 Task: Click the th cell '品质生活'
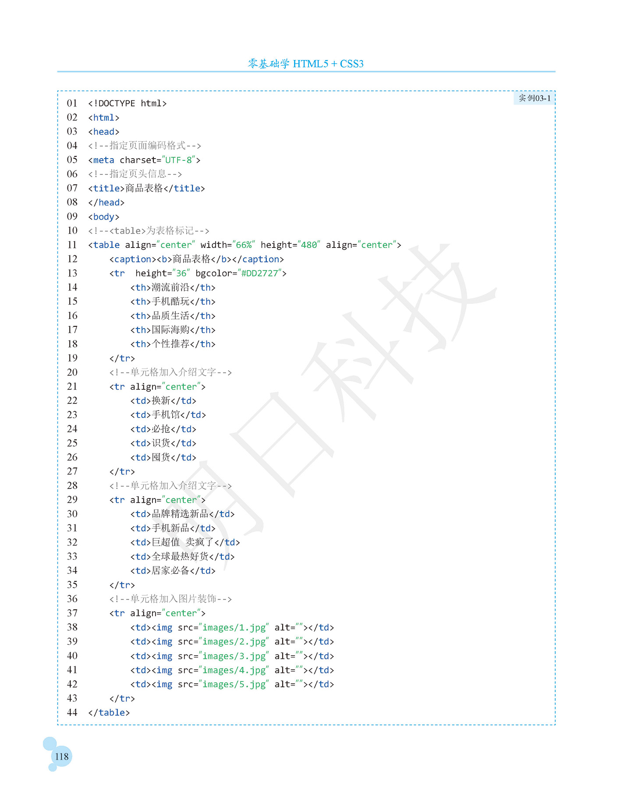(173, 316)
